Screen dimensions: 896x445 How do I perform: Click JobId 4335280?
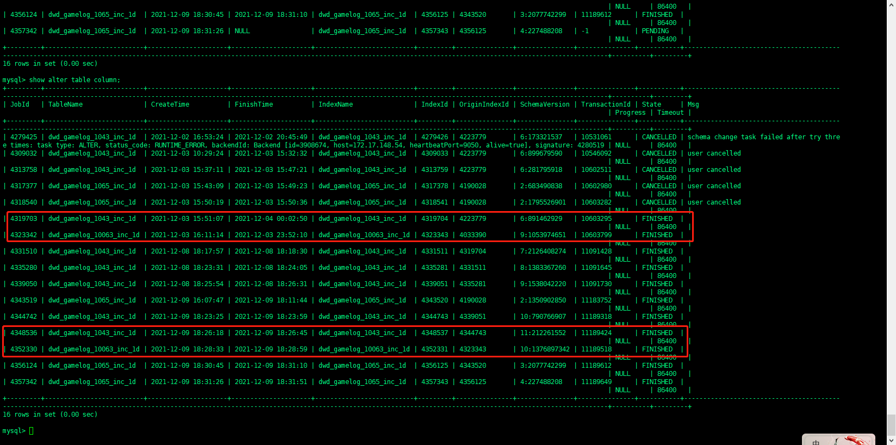[23, 268]
